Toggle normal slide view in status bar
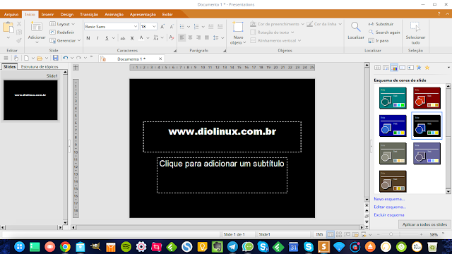Screen dimensions: 452x254 tap(331, 234)
